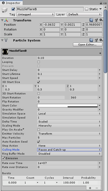Open Particle System help reference icon
This screenshot has height=191, width=108.
[91, 40]
